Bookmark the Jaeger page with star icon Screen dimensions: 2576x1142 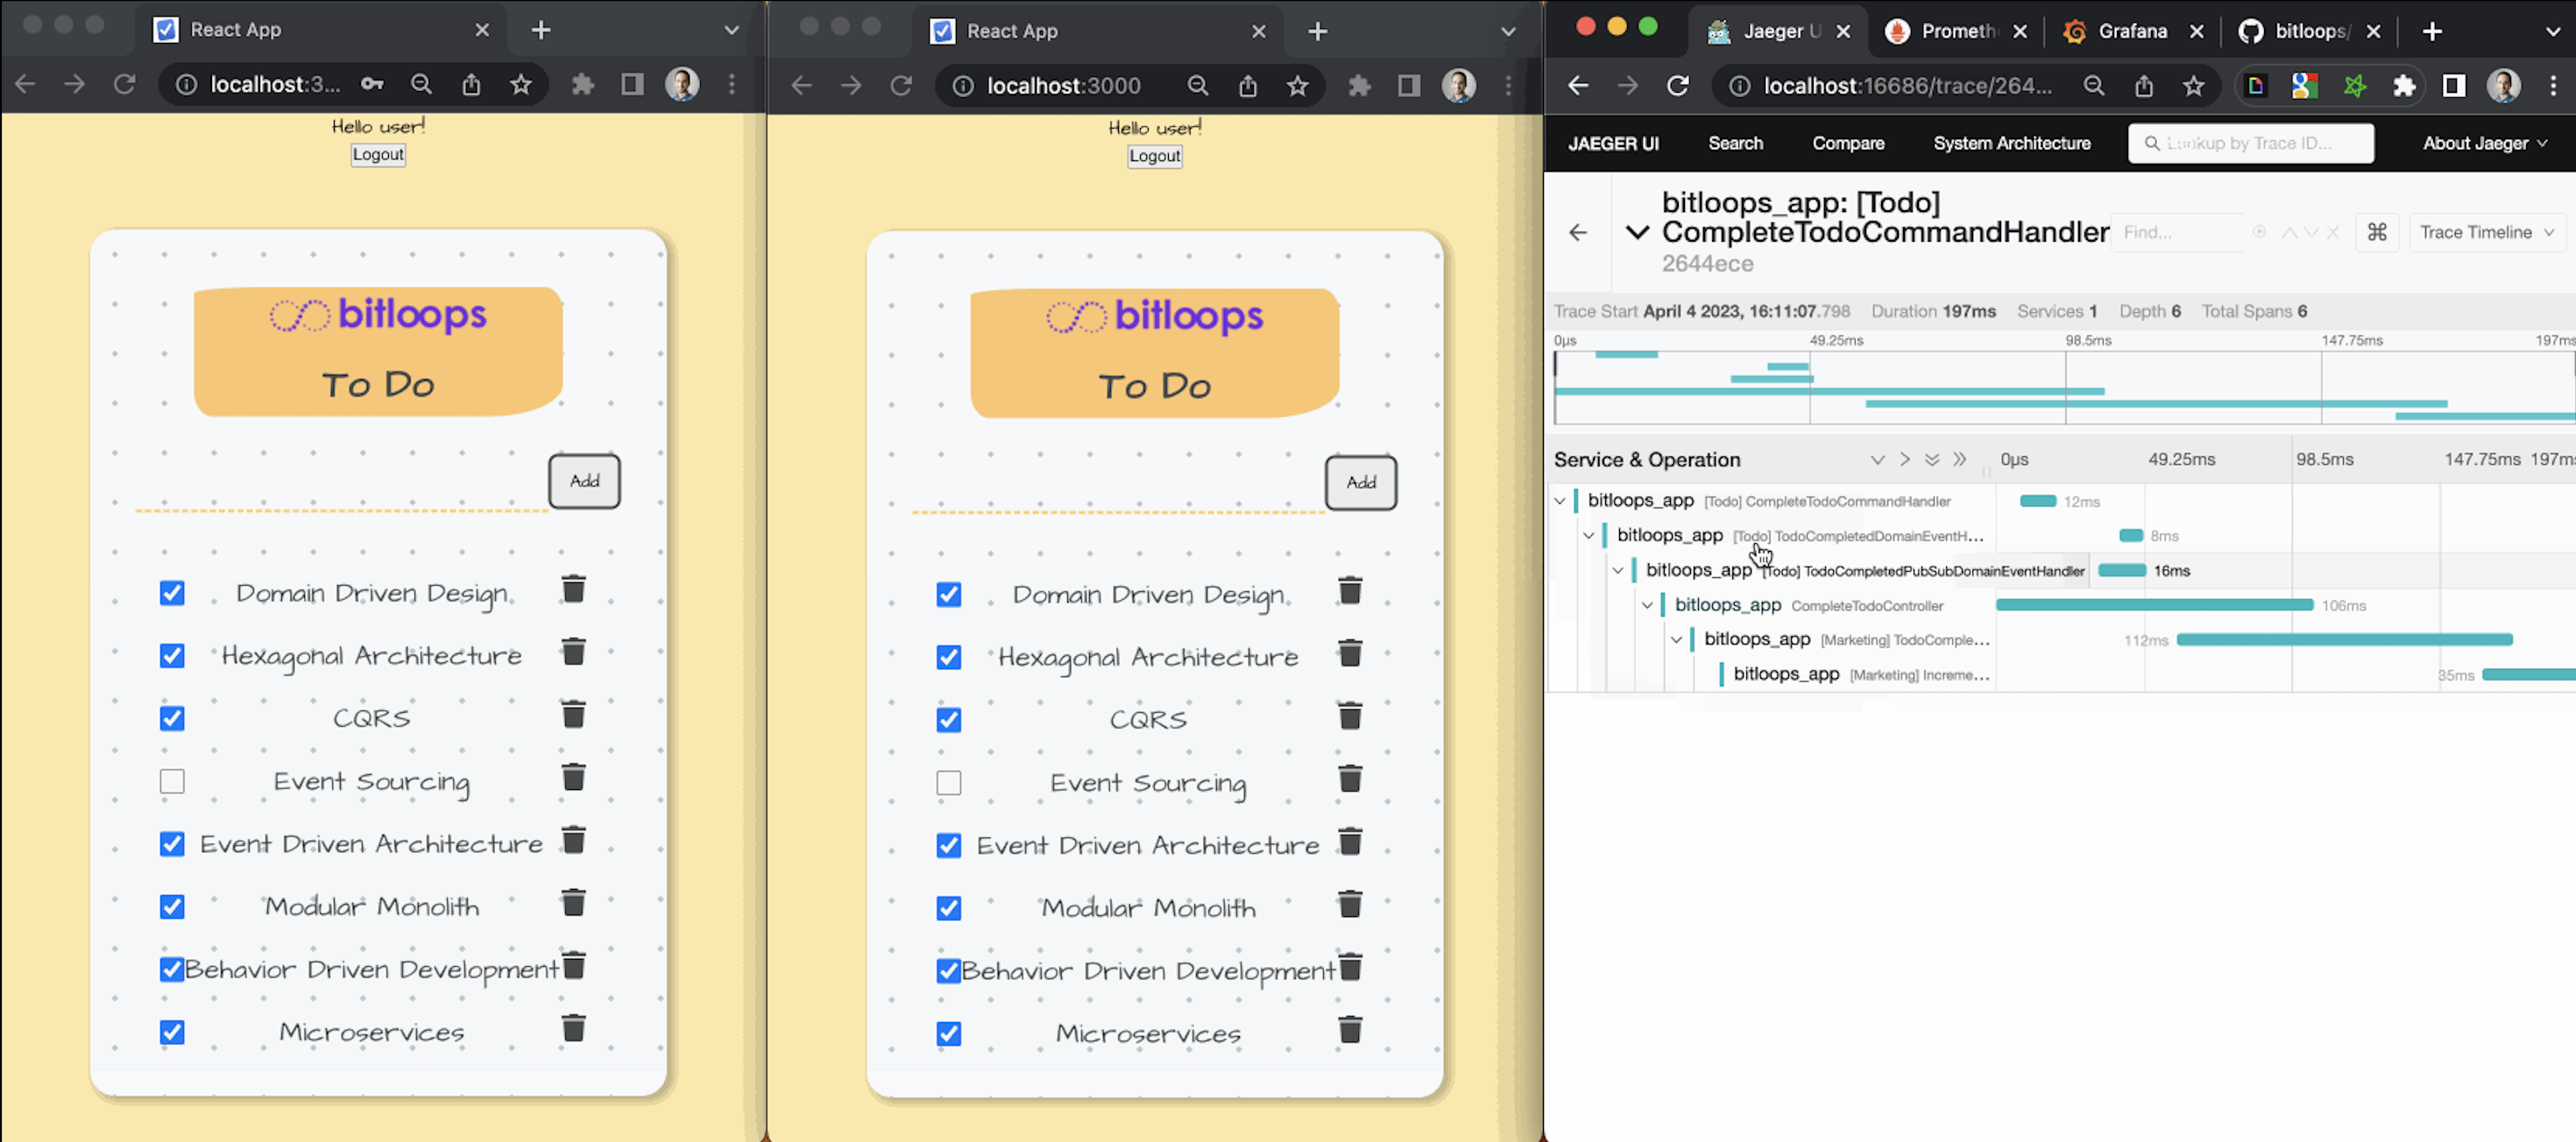pos(2193,86)
